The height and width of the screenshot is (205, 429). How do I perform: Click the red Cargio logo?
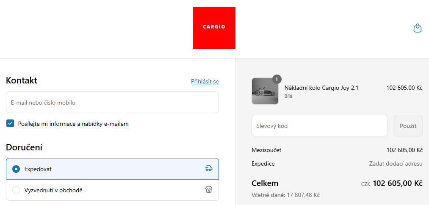tap(214, 28)
